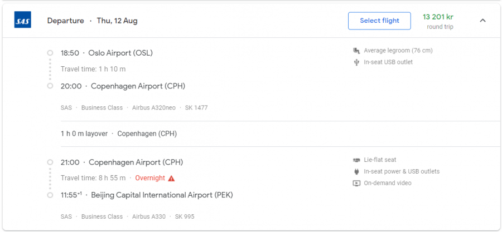
Task: Click the on-demand video icon
Action: tap(356, 183)
